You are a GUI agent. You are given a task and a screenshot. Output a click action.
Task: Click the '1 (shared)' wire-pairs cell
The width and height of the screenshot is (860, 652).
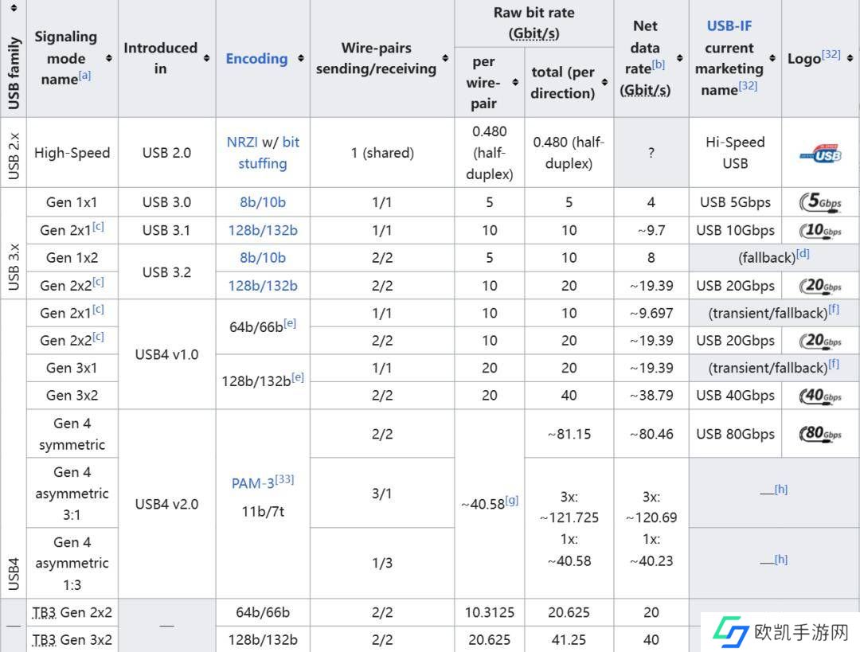382,153
